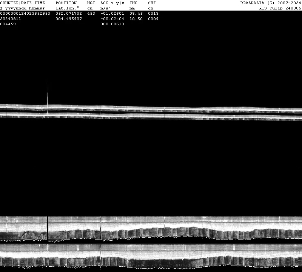302x272 pixels.
Task: Click the THC column header
Action: pos(133,3)
